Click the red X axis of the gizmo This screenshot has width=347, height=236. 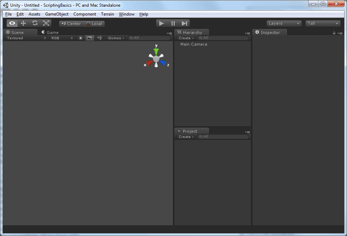click(150, 63)
